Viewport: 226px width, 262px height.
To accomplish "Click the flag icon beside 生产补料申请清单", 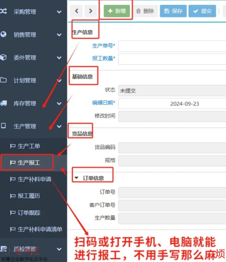I will point(13,229).
